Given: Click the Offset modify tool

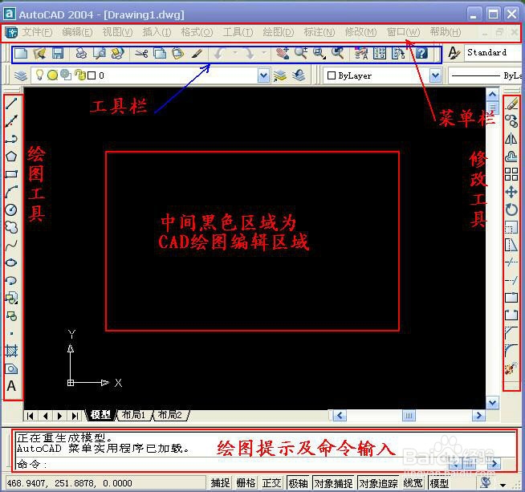Looking at the screenshot, I should [x=511, y=157].
